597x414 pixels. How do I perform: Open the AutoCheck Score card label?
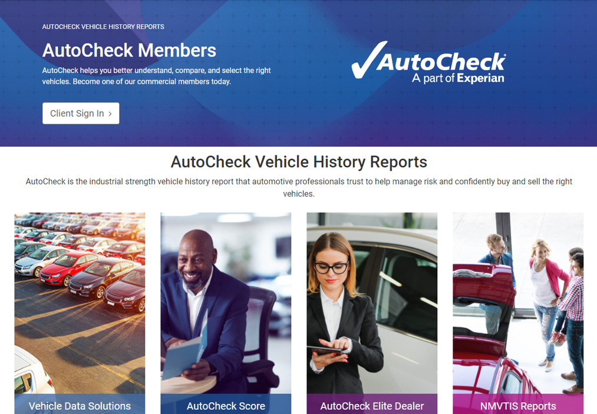[x=226, y=406]
